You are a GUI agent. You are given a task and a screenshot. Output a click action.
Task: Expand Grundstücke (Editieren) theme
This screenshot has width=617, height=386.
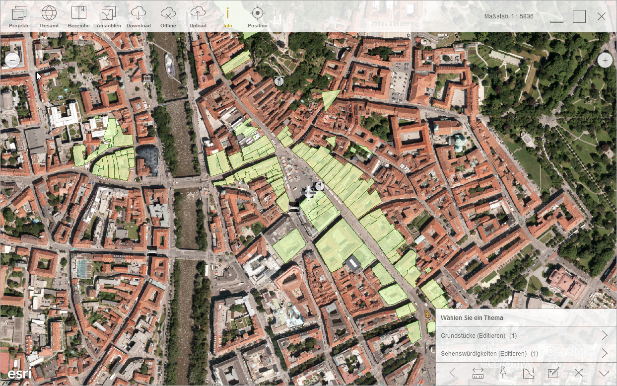526,336
